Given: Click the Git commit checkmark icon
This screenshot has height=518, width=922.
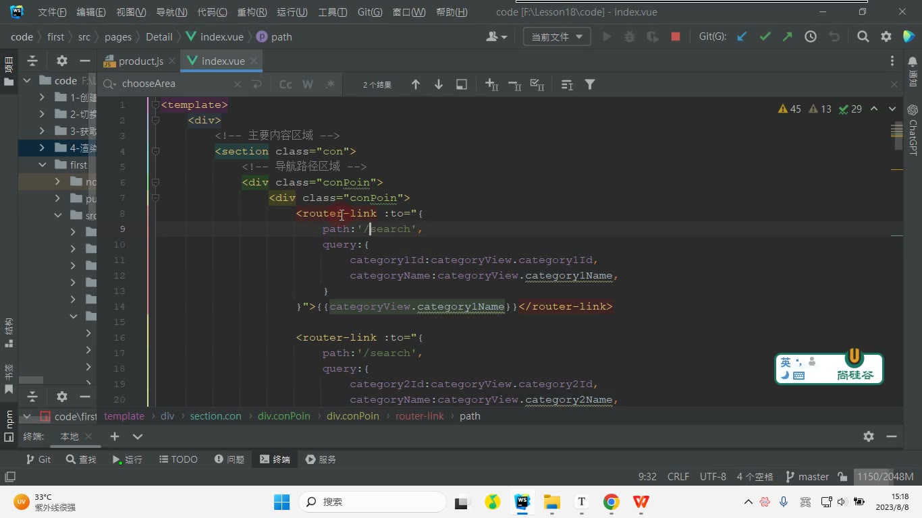Looking at the screenshot, I should point(765,37).
